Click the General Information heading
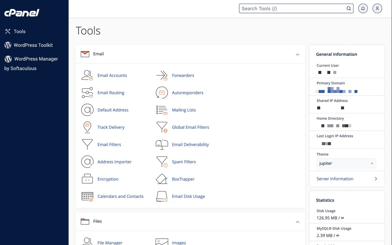 337,54
